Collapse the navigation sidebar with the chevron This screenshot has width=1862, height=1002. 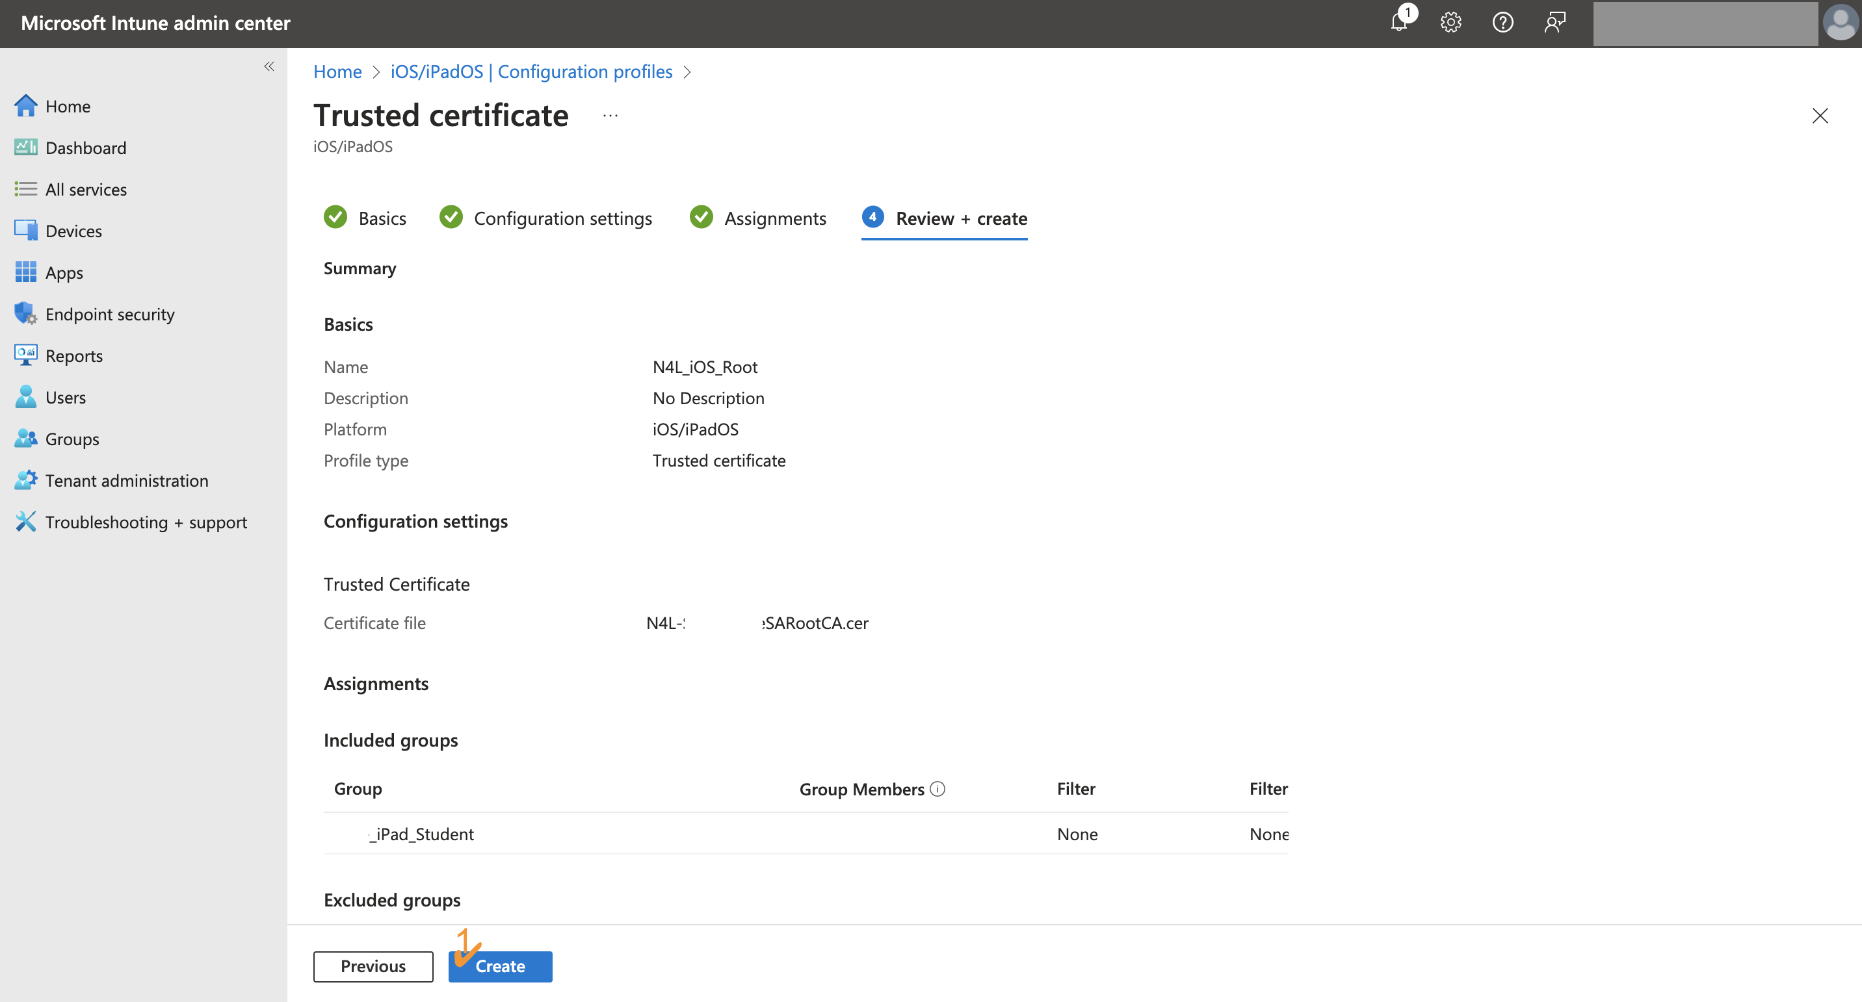pos(269,66)
